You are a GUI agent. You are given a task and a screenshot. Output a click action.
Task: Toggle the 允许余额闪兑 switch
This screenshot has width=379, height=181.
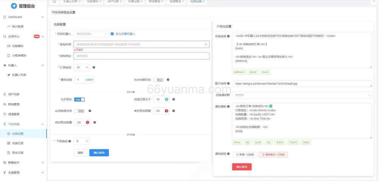158,80
